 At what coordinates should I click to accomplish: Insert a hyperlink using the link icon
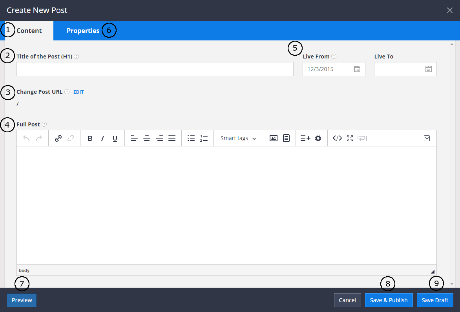(58, 138)
